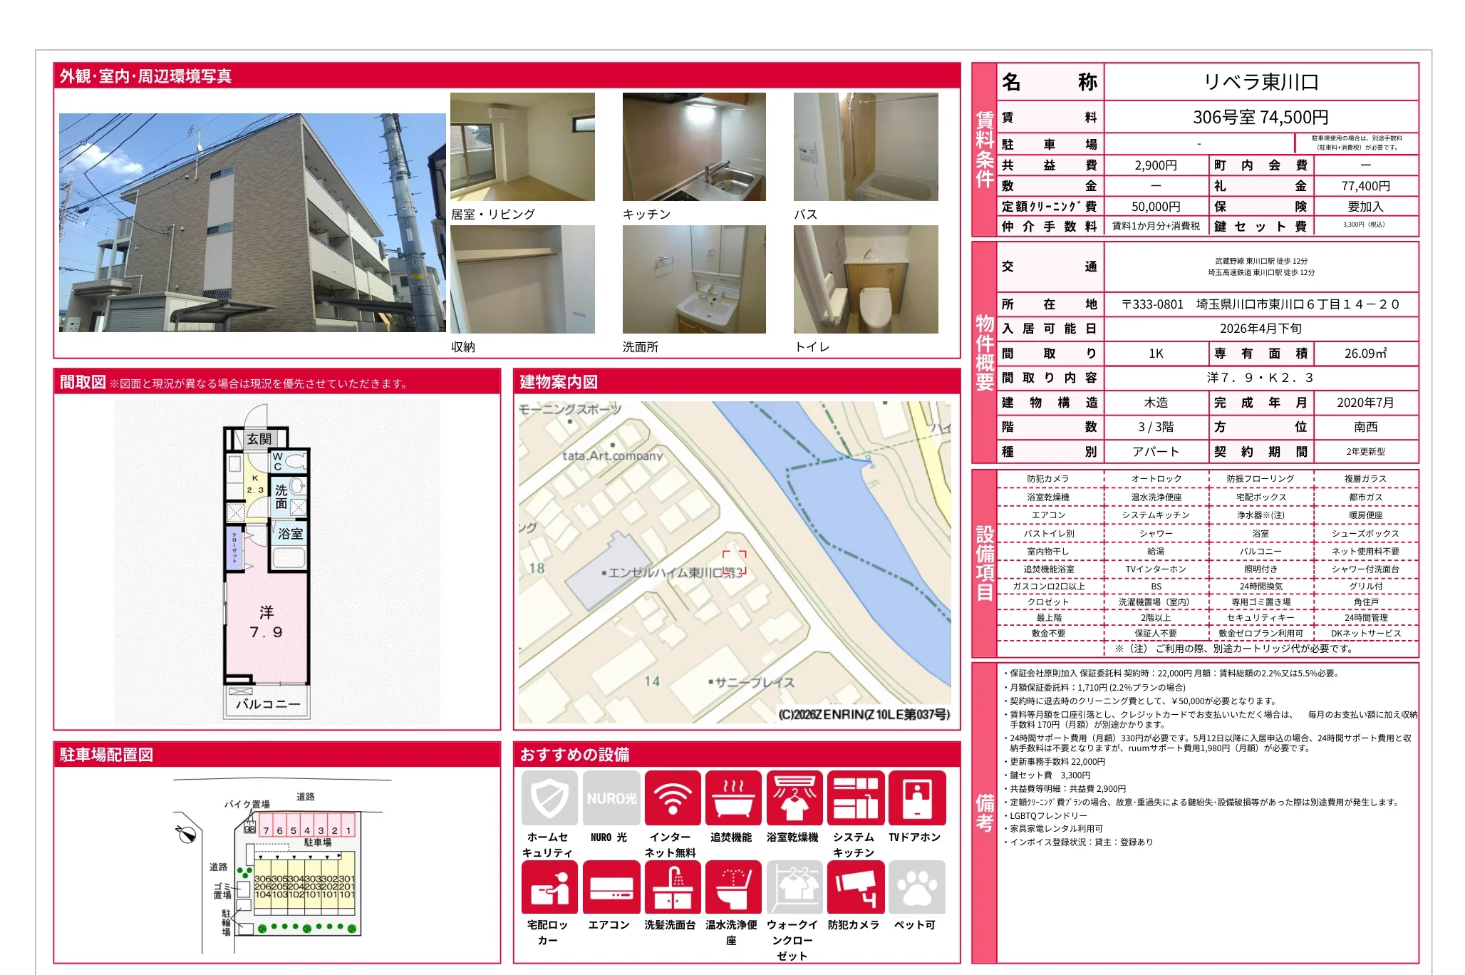Click the 306号室 74,500円 rent cell
The width and height of the screenshot is (1465, 975).
(x=1260, y=117)
